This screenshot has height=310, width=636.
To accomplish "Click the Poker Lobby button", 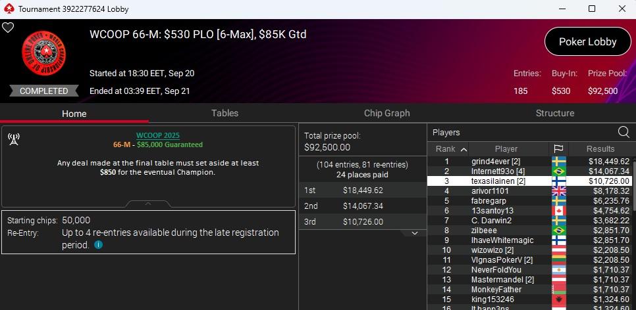I will (587, 42).
